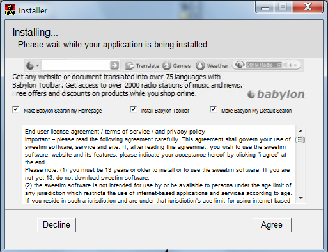Open the 90FM Radio station dropdown
The image size is (328, 252).
279,65
